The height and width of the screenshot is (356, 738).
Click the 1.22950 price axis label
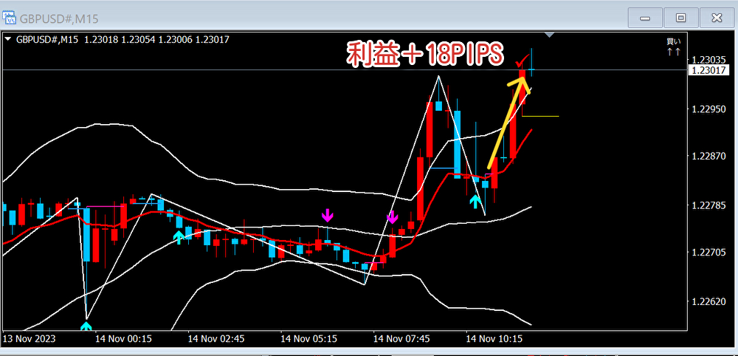710,109
